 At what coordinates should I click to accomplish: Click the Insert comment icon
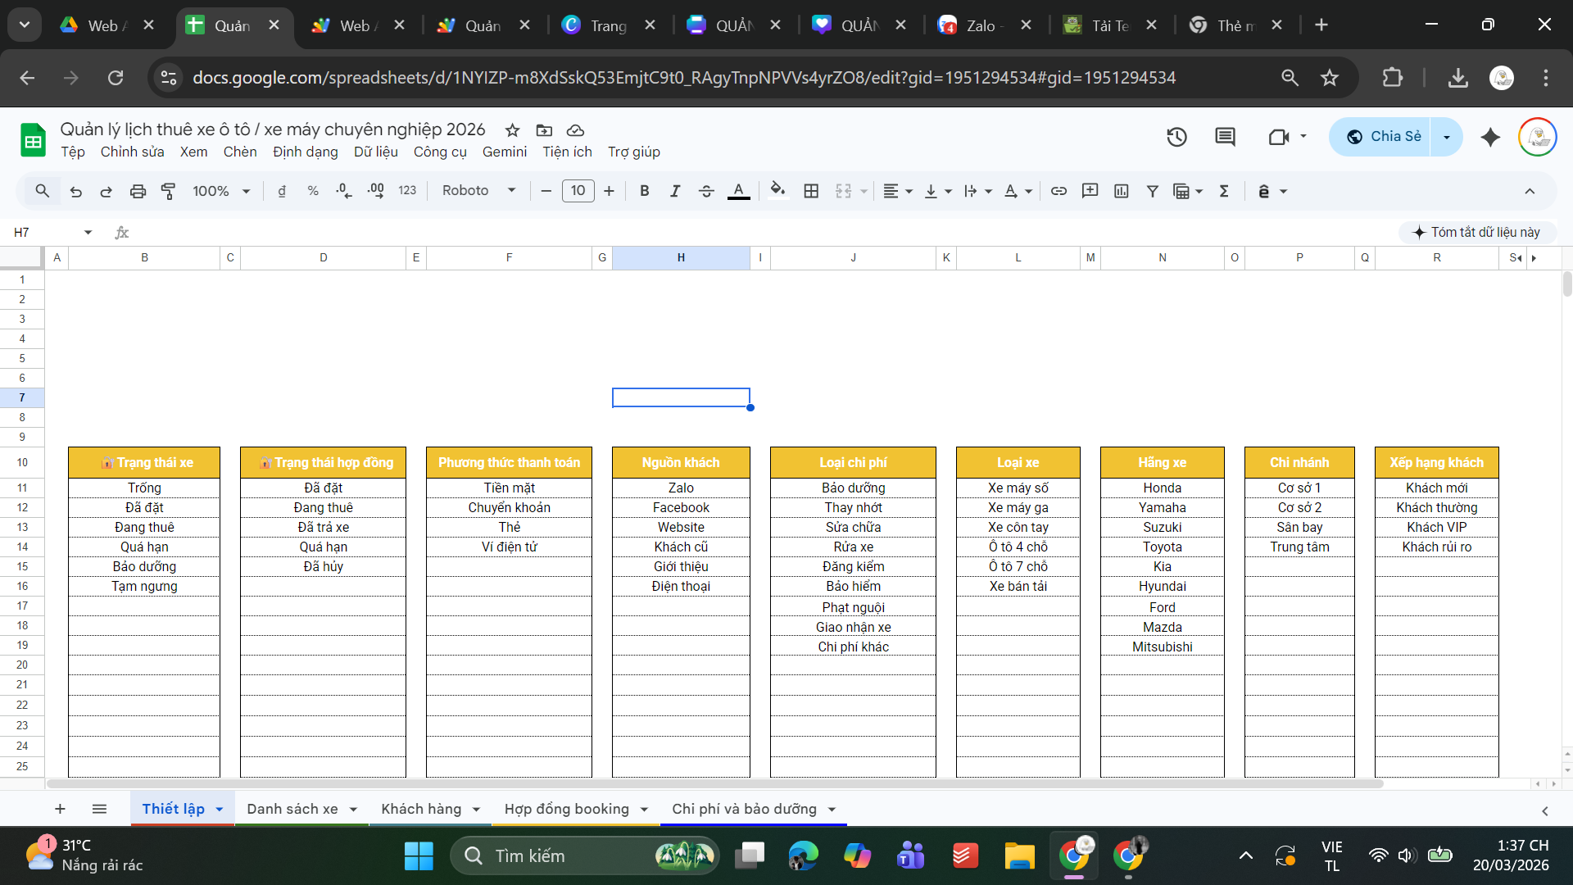point(1090,191)
